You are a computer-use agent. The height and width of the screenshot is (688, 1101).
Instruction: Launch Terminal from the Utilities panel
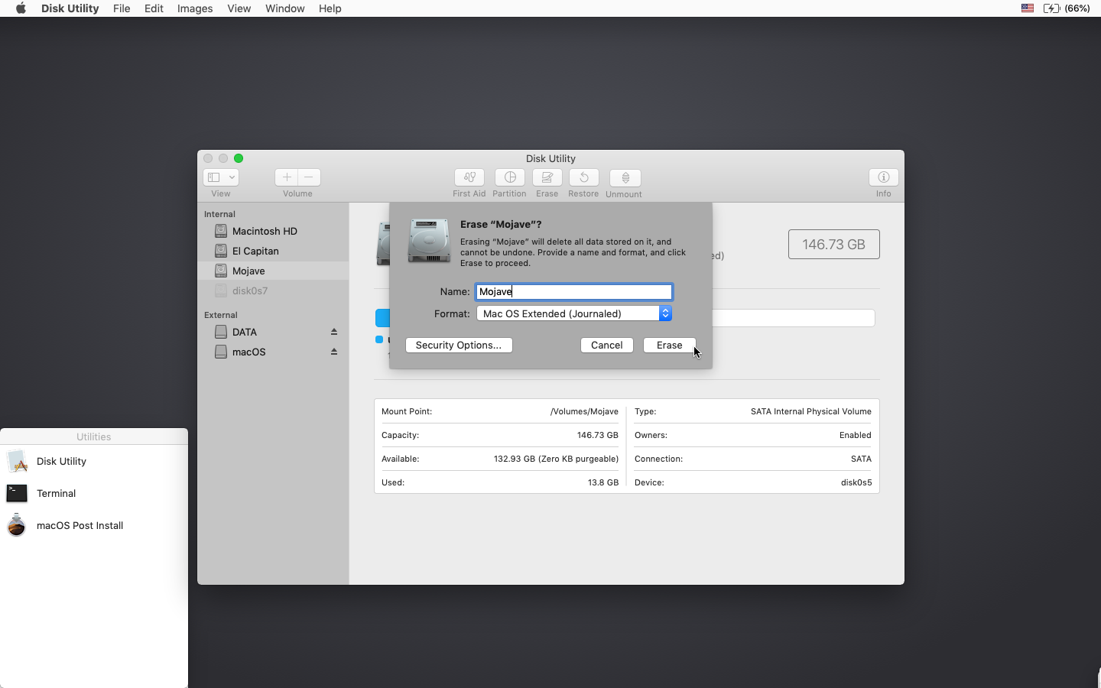coord(57,493)
